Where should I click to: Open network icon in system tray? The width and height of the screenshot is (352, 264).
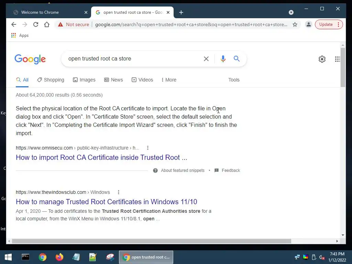pyautogui.click(x=297, y=257)
